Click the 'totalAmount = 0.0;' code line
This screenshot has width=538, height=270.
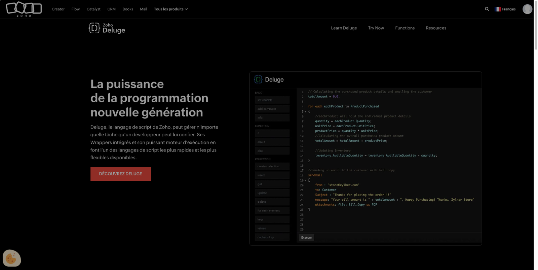324,97
